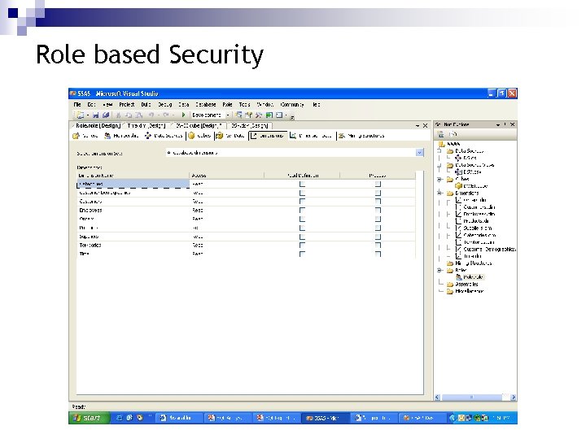Open the active files dropdown arrow near tabs
Screen dimensions: 586x439
(x=418, y=126)
